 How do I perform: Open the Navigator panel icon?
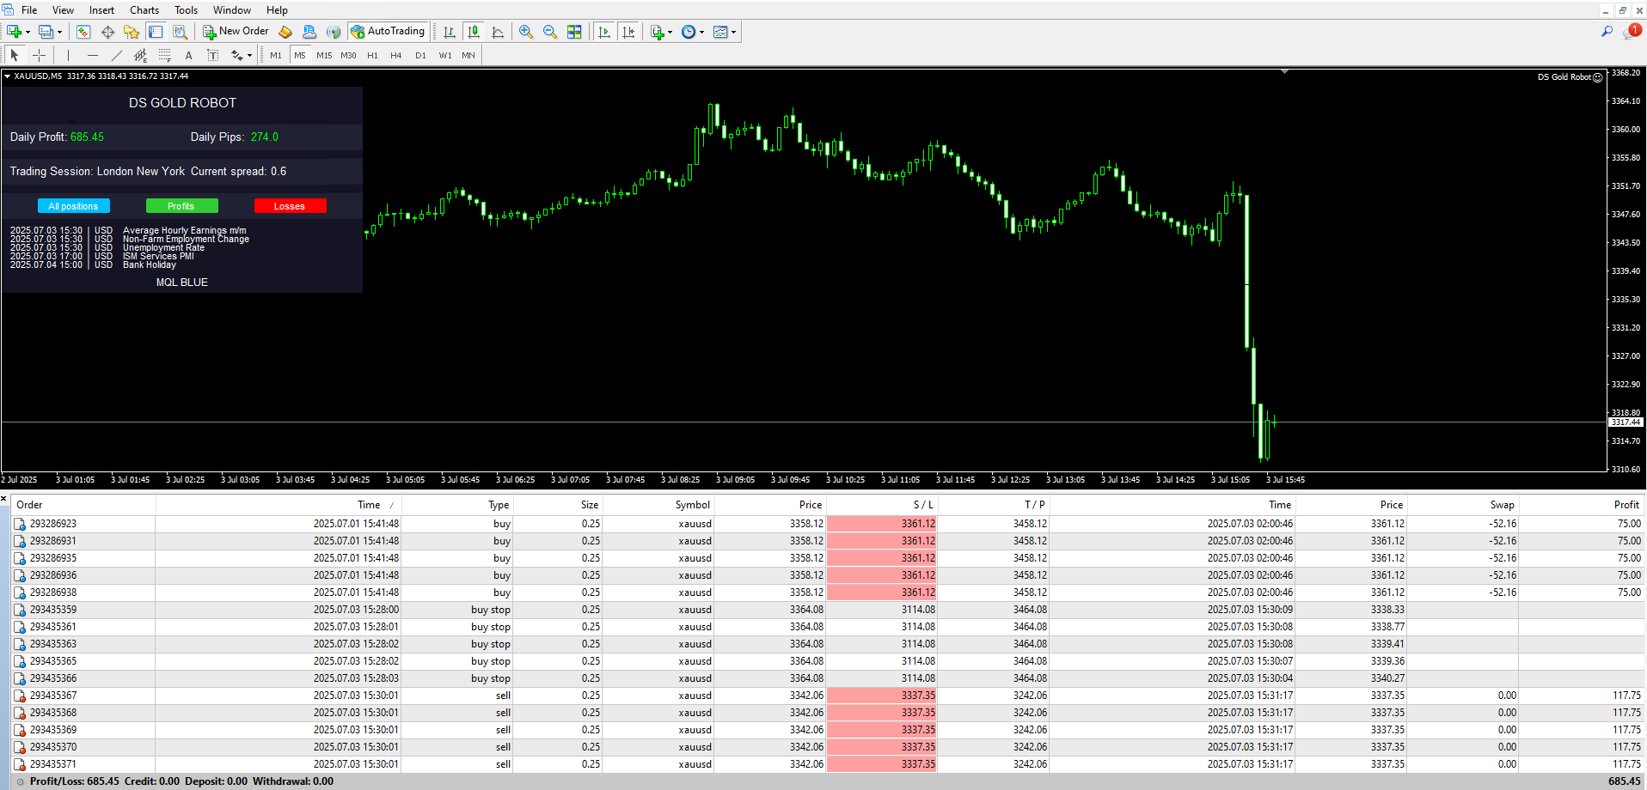pos(131,31)
